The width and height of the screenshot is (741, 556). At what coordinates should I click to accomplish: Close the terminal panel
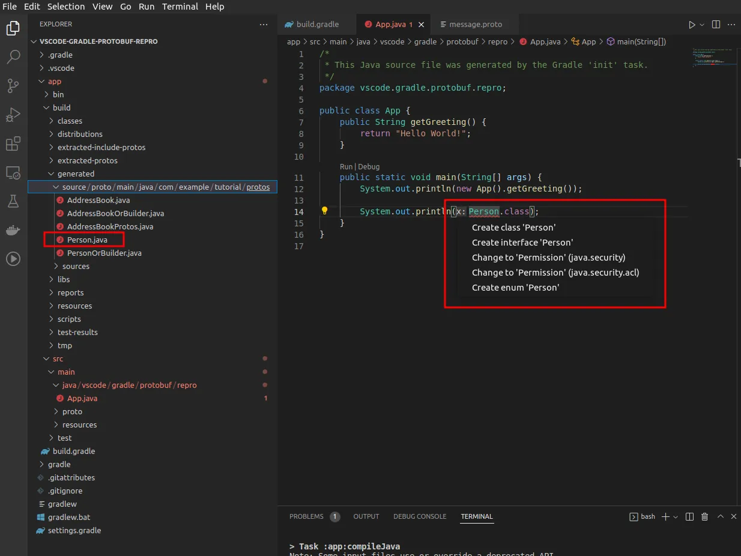coord(733,516)
